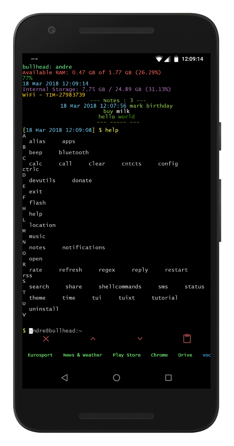The width and height of the screenshot is (234, 446).
Task: Select the 'tui' command
Action: (97, 298)
